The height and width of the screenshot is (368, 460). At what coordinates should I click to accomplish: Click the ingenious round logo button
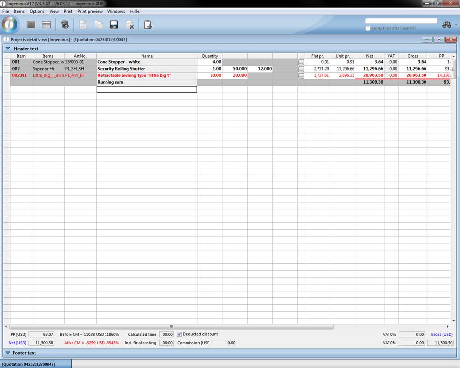pos(10,24)
